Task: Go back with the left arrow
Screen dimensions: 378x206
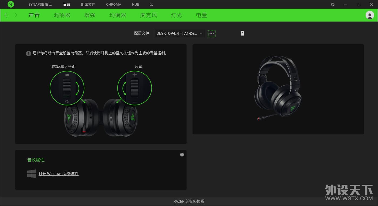Action: point(6,15)
